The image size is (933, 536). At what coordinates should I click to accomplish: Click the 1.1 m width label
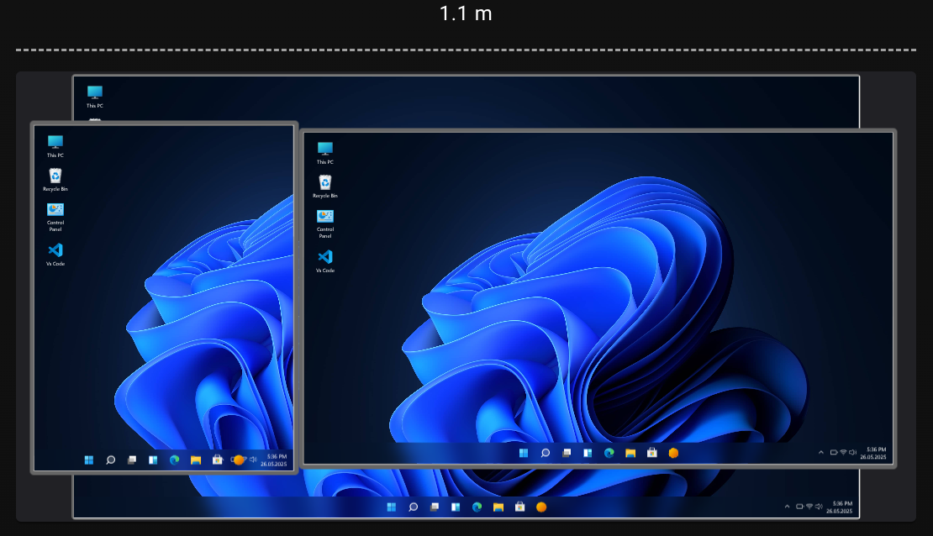coord(466,13)
